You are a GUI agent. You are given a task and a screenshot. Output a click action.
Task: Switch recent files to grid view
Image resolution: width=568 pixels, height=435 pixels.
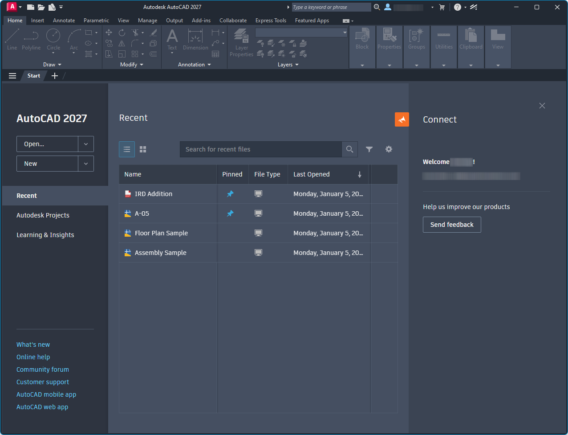pyautogui.click(x=143, y=149)
